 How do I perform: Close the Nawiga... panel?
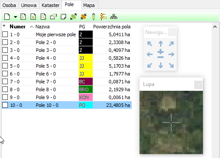click(172, 32)
